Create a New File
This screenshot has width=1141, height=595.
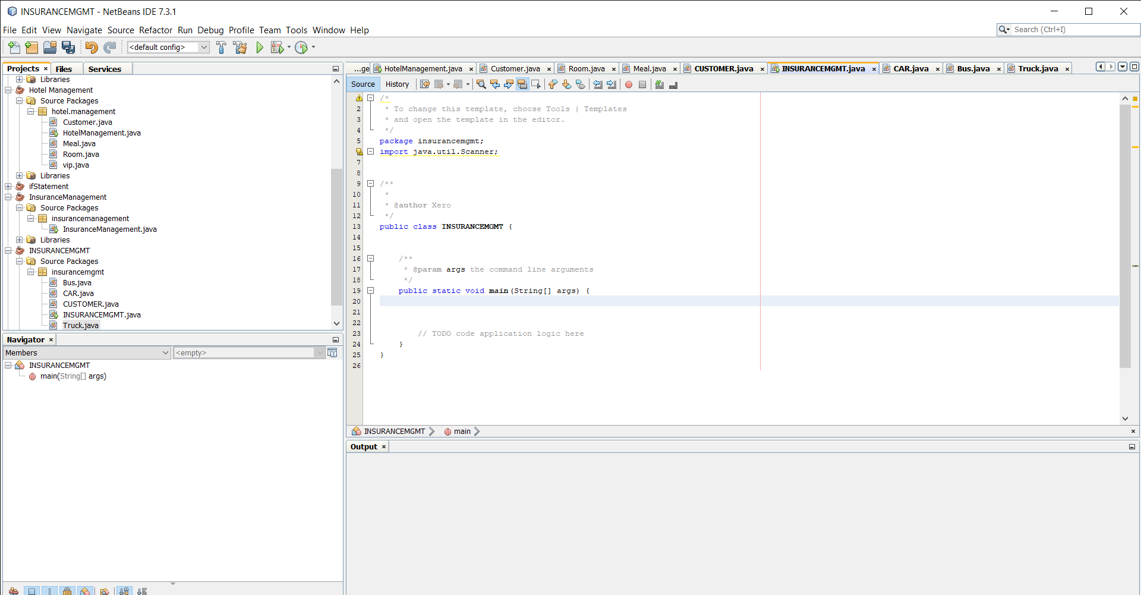pos(14,47)
